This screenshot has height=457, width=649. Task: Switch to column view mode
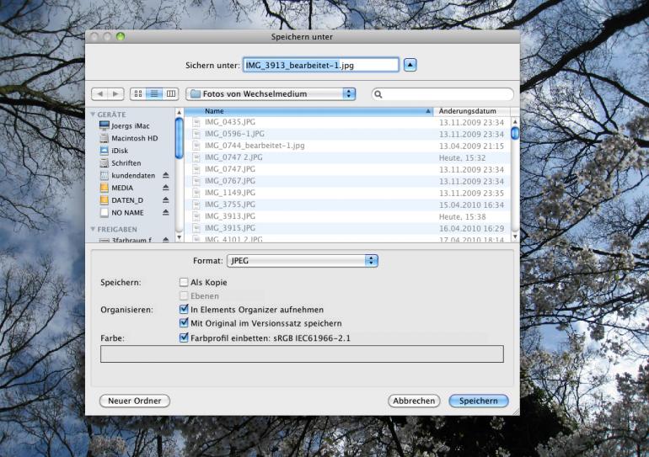click(x=170, y=93)
